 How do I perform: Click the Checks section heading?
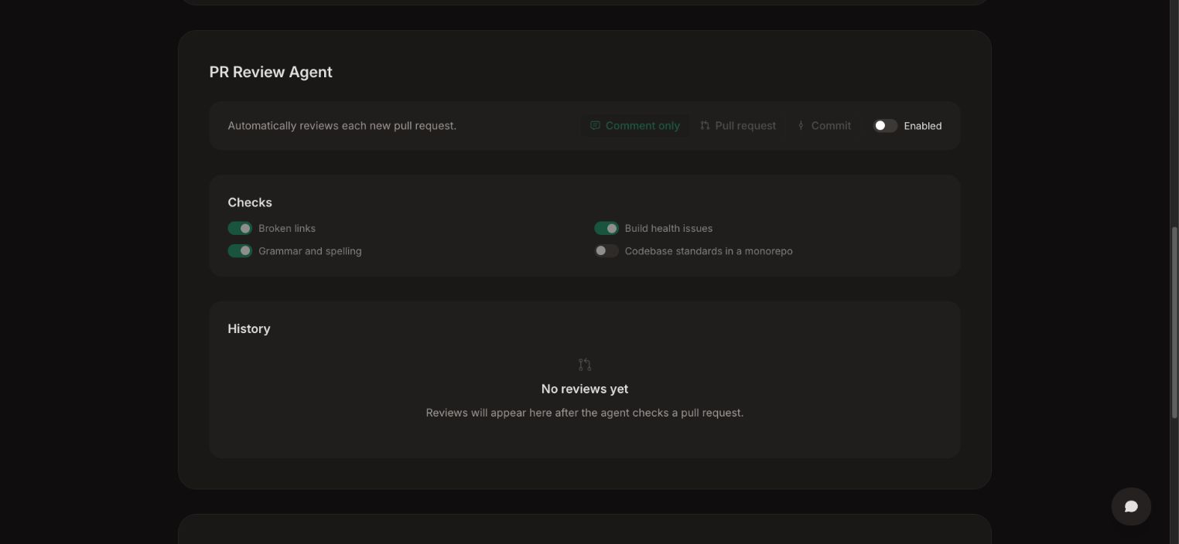[x=250, y=202]
